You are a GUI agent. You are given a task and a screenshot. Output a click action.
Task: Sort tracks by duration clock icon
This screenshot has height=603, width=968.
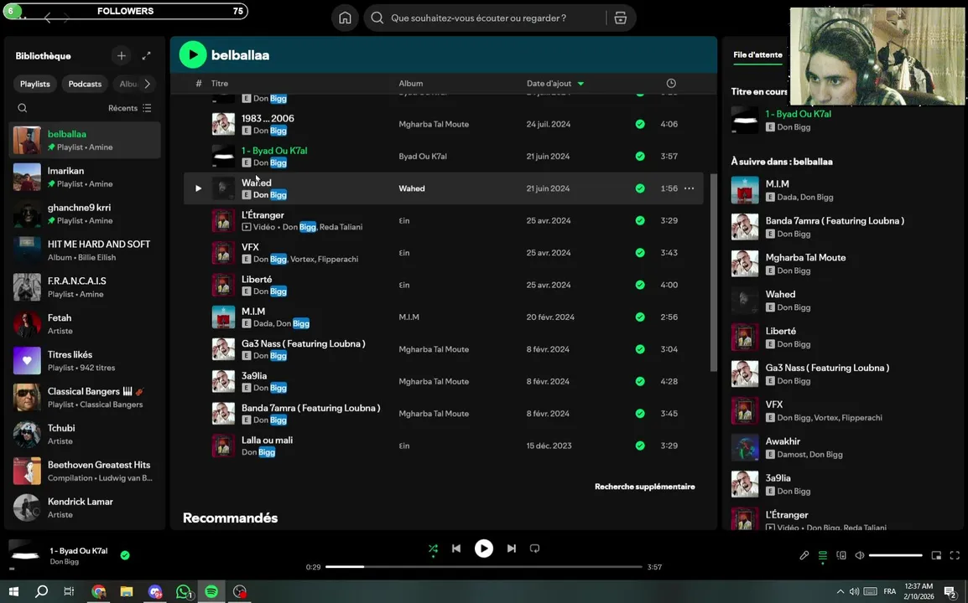click(671, 83)
